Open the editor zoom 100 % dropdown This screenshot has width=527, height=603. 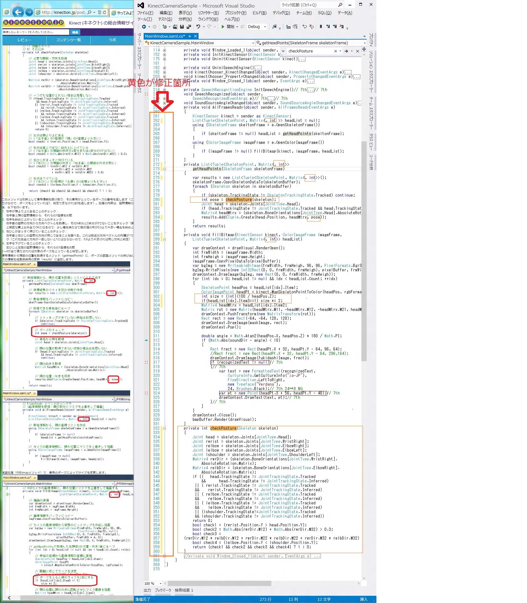click(x=160, y=584)
